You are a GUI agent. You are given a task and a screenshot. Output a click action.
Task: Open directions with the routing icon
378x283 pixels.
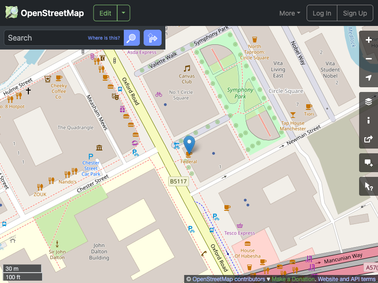coord(152,38)
